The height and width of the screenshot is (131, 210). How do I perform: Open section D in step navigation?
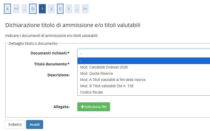(x=33, y=9)
